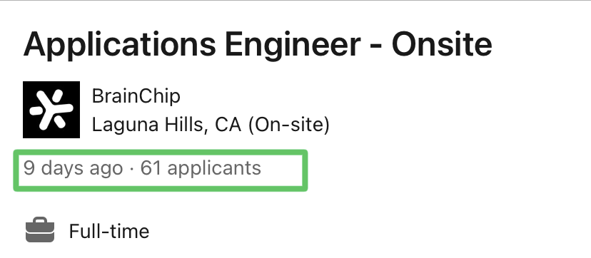Click the word "Engineer" in the heading
Viewport: 591px width, 258px height.
293,45
